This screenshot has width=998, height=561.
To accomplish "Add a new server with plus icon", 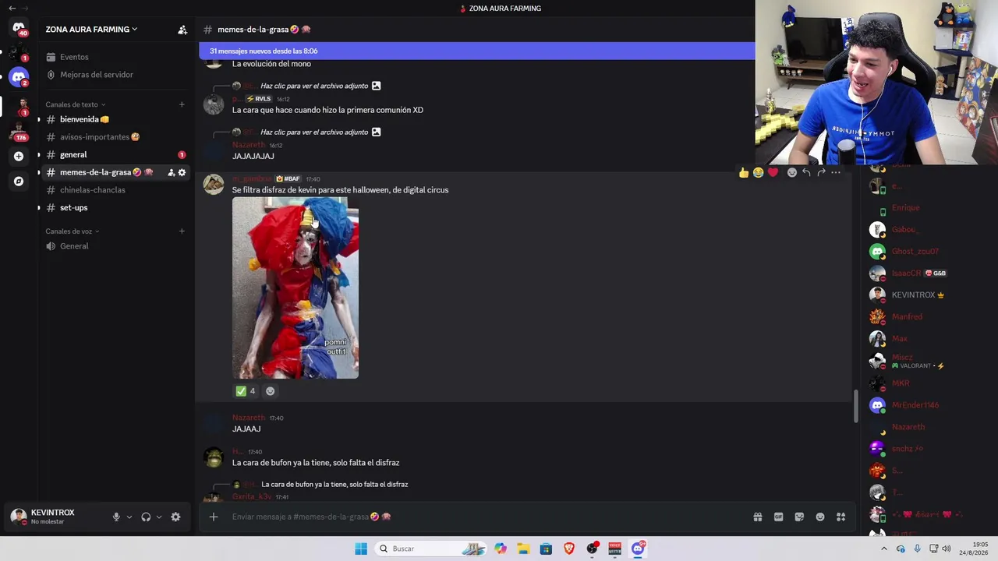I will click(19, 156).
